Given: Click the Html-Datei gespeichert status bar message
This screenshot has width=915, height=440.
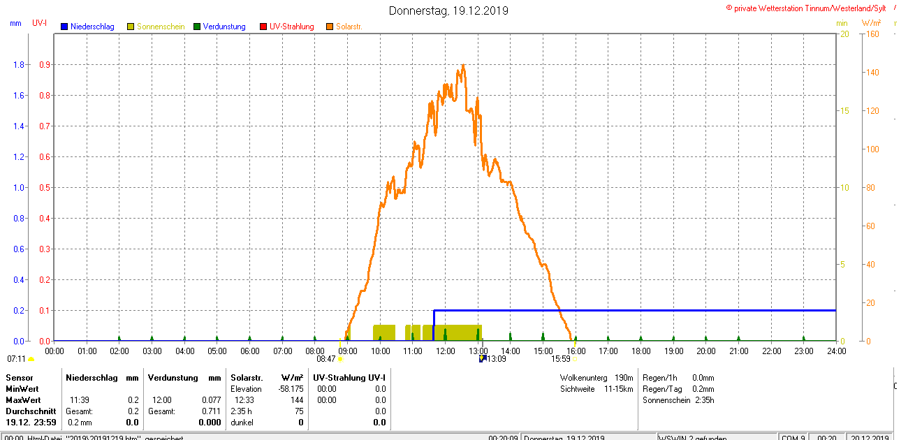Looking at the screenshot, I should tap(93, 437).
